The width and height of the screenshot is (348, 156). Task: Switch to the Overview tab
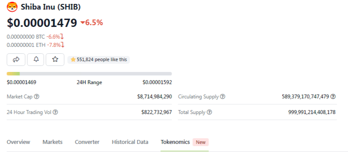click(19, 142)
